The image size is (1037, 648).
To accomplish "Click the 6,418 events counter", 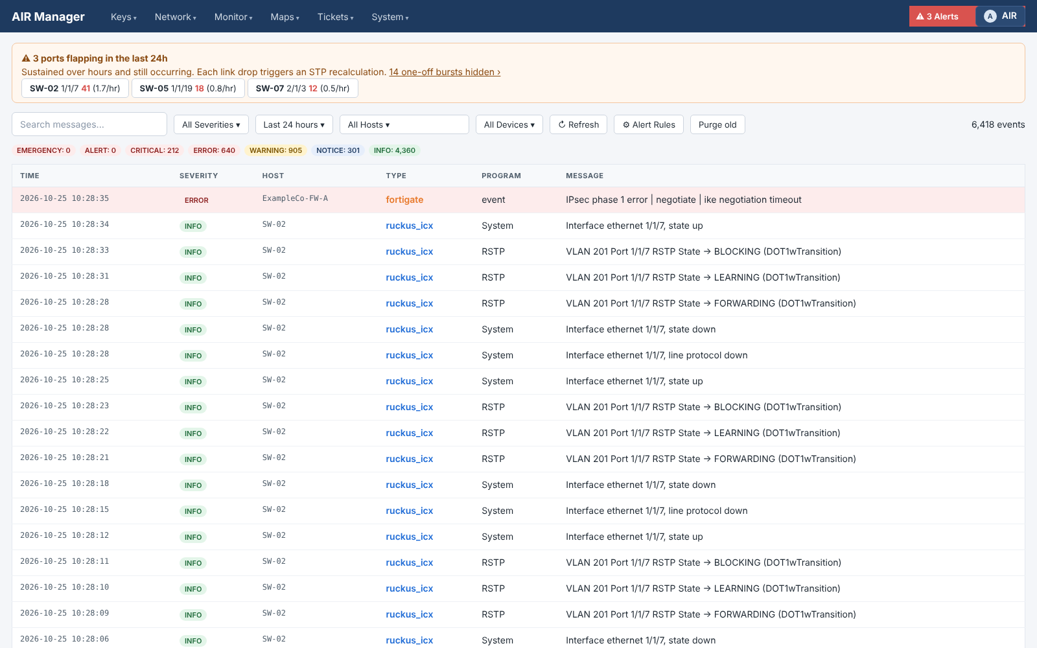I will point(998,124).
